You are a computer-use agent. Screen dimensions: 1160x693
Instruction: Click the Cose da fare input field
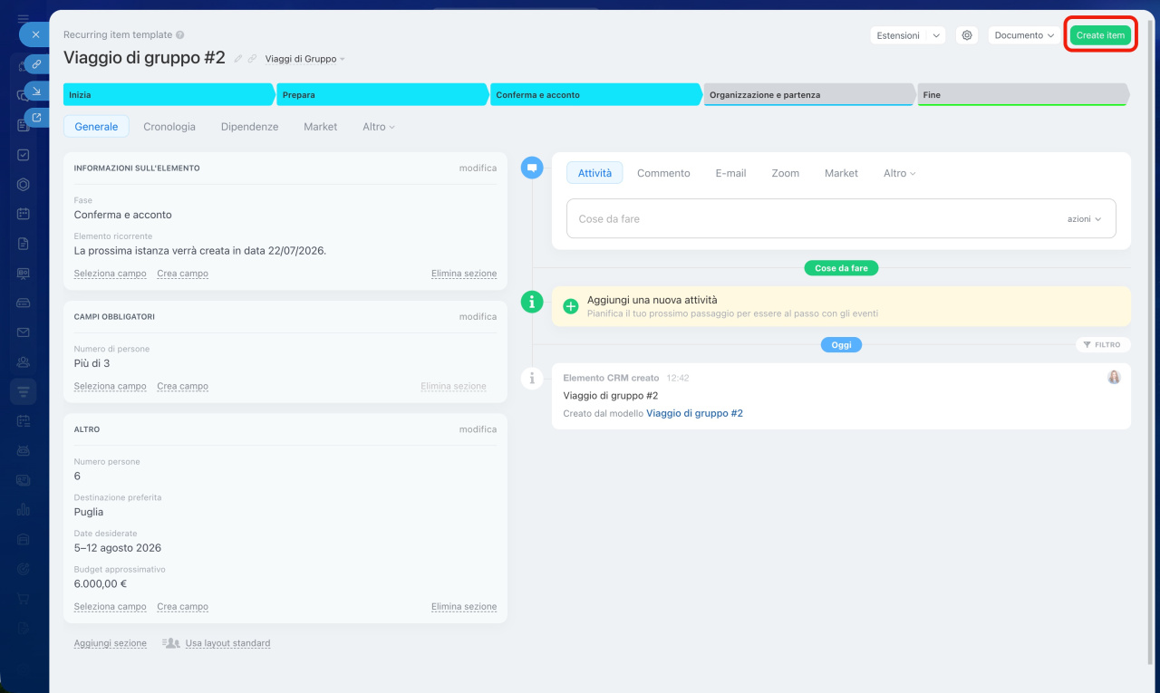click(816, 219)
